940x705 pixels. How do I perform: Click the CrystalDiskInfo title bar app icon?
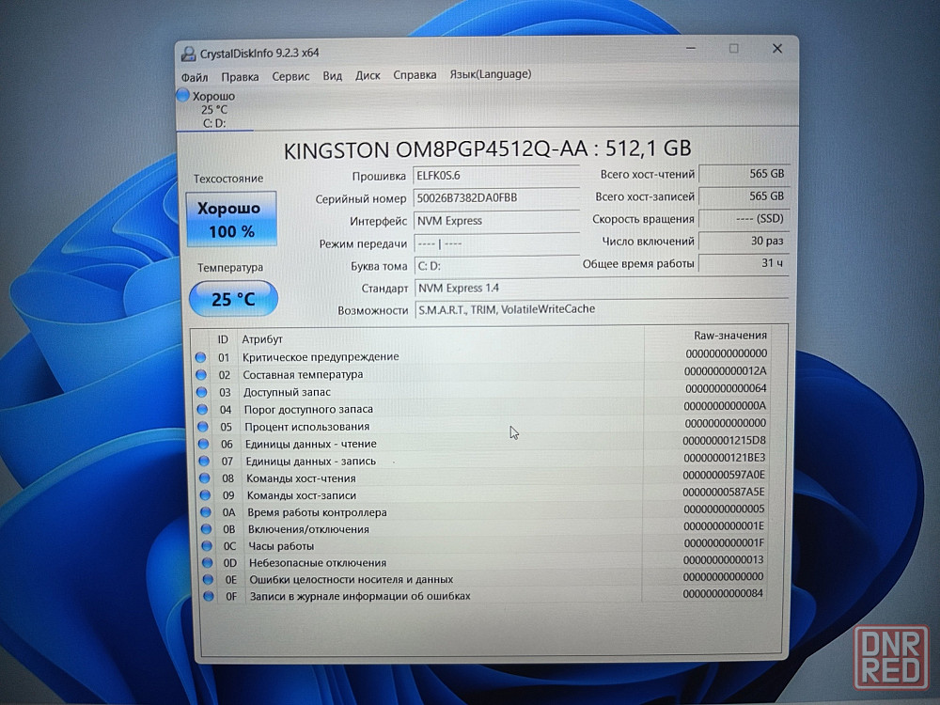click(x=186, y=53)
